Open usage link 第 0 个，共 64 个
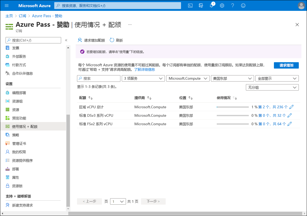This screenshot has width=307, height=216. pos(272,124)
